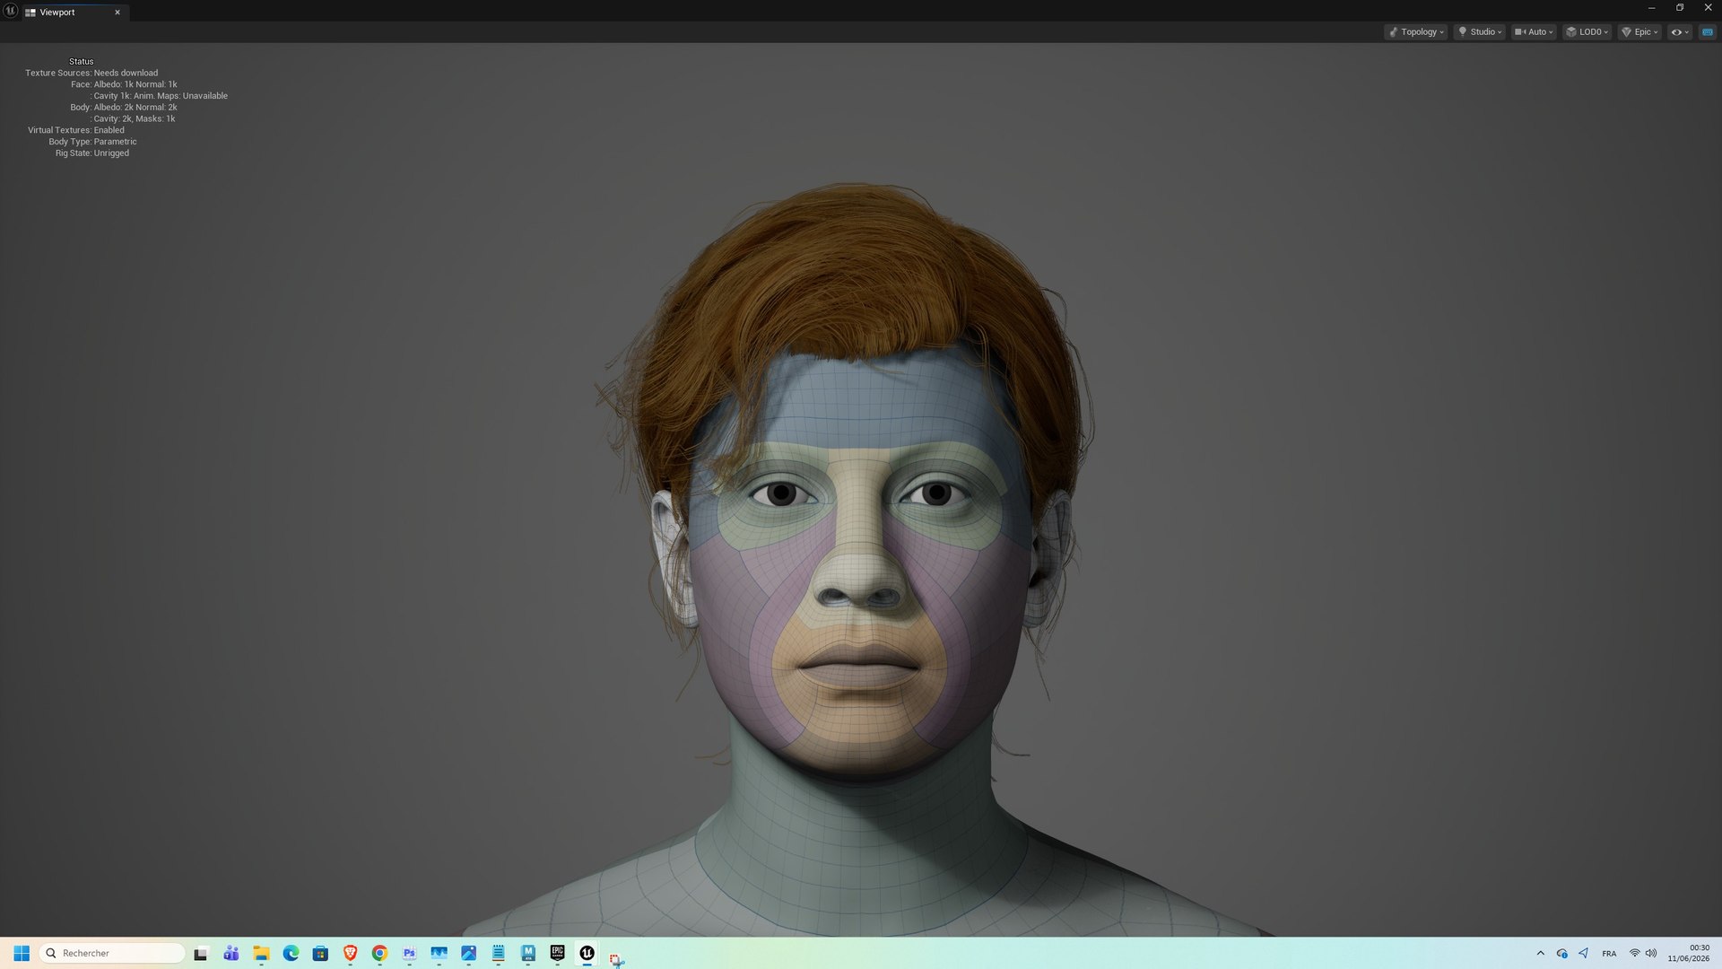The width and height of the screenshot is (1722, 969).
Task: Open Google Chrome from the taskbar
Action: coord(379,953)
